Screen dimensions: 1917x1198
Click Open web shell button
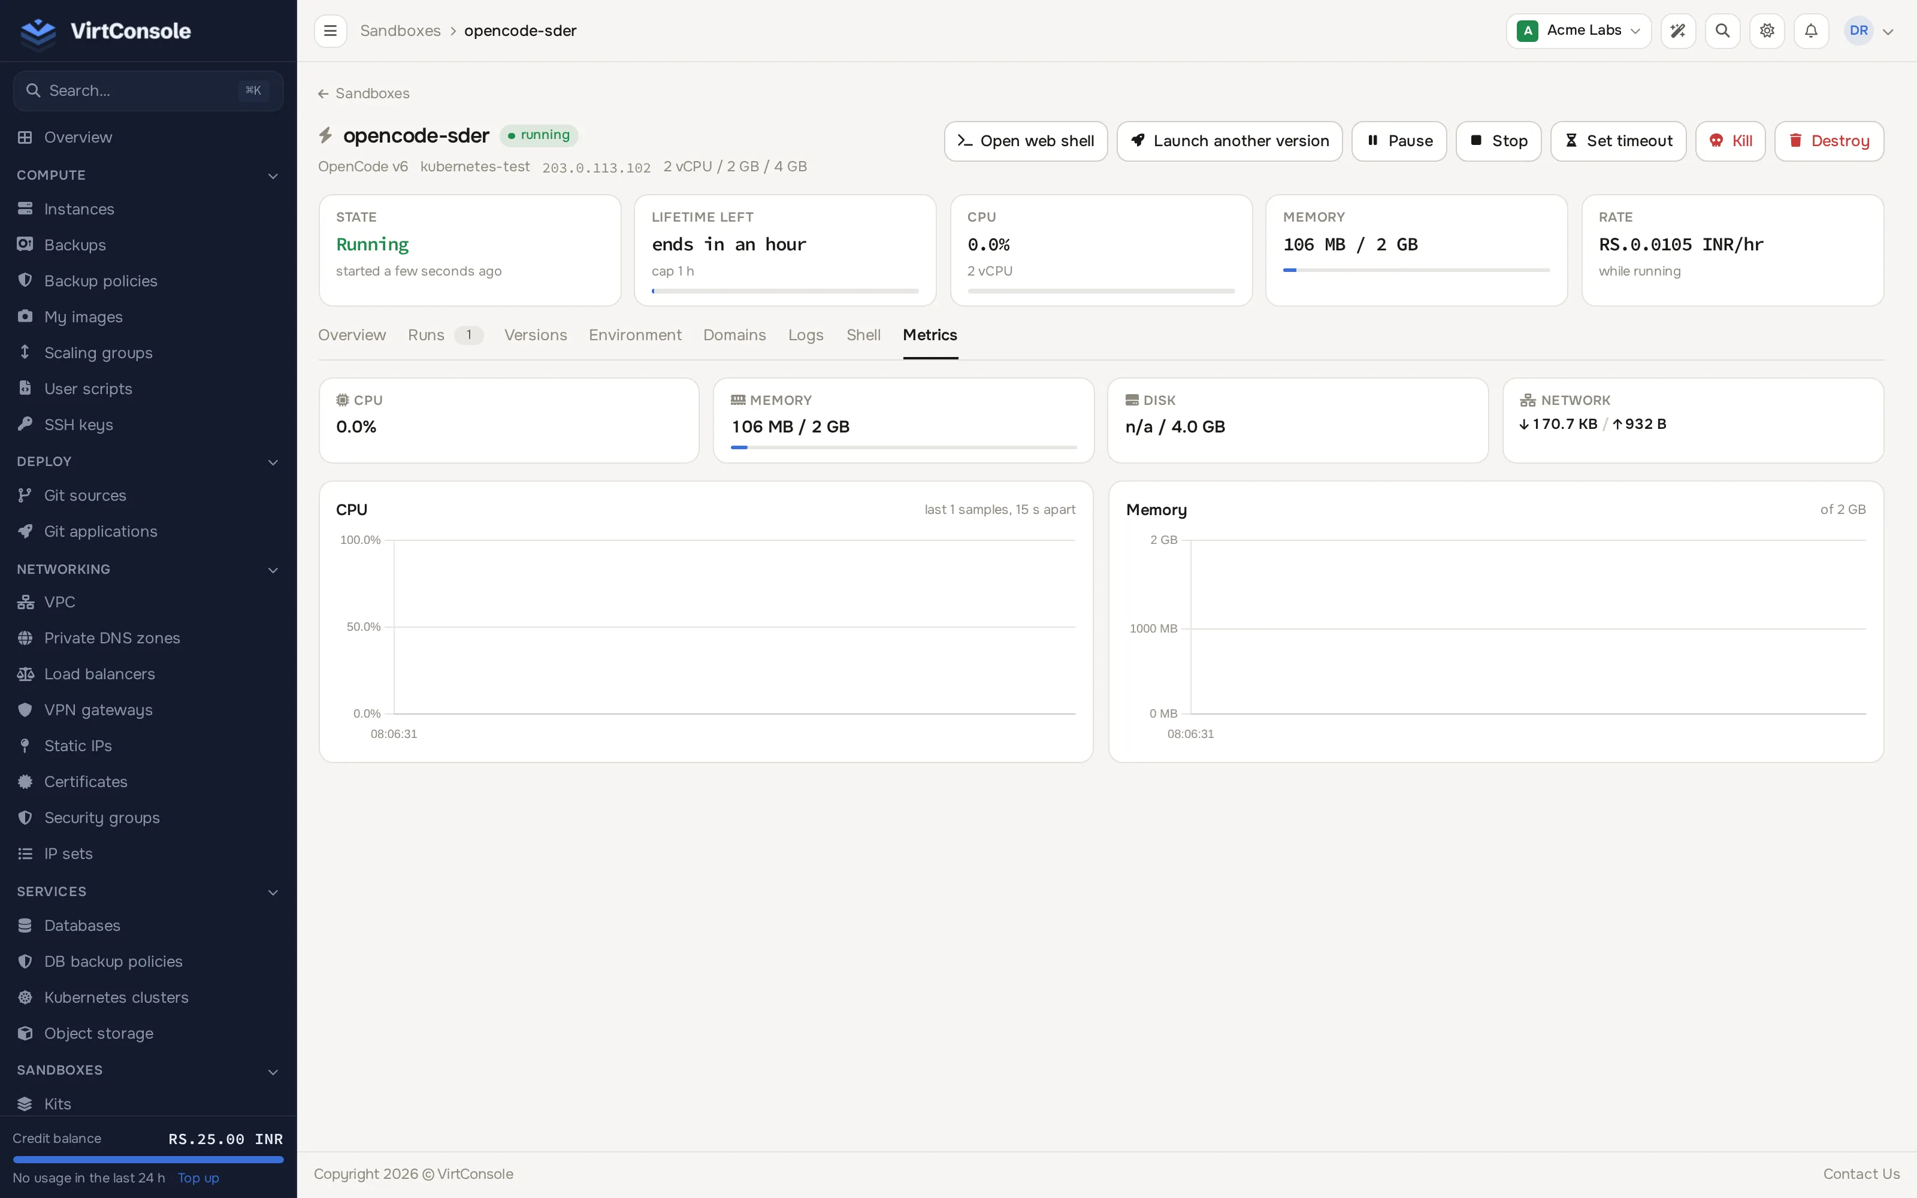click(1025, 141)
